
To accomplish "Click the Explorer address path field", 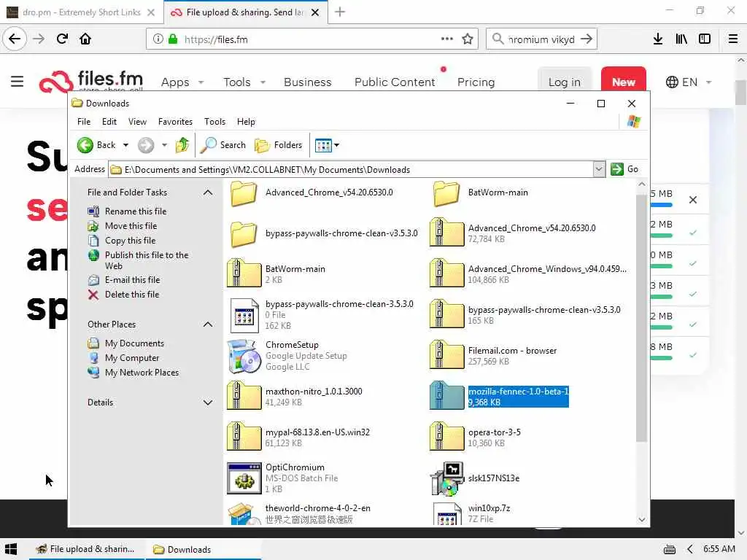I will click(x=351, y=169).
